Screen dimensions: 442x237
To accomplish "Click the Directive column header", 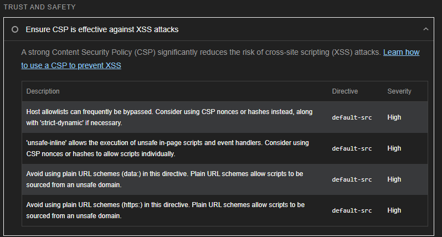I will tap(345, 91).
